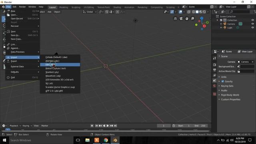256x144 pixels.
Task: Click the Scene Camera field
Action: pos(245,62)
